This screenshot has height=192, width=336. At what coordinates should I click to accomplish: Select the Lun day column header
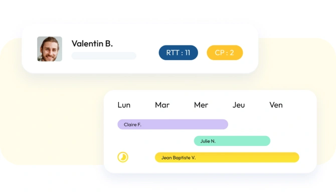[x=124, y=105]
